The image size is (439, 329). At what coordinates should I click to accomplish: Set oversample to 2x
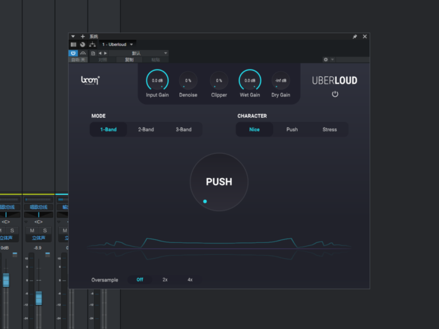tap(165, 279)
